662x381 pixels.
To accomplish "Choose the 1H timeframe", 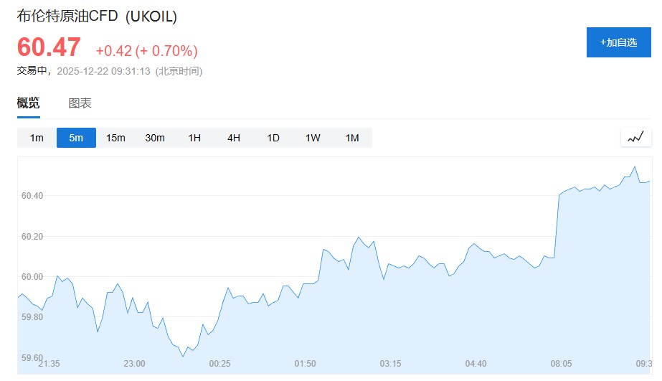I will [x=194, y=138].
